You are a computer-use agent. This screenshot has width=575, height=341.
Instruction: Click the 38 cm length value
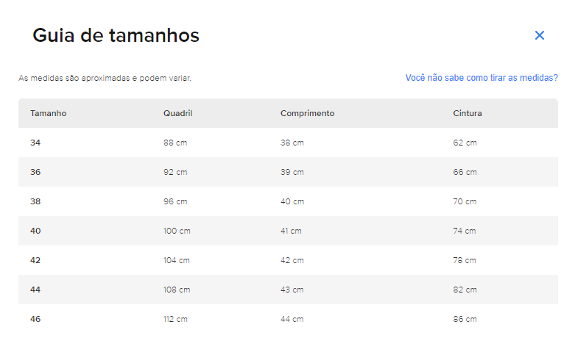[292, 143]
